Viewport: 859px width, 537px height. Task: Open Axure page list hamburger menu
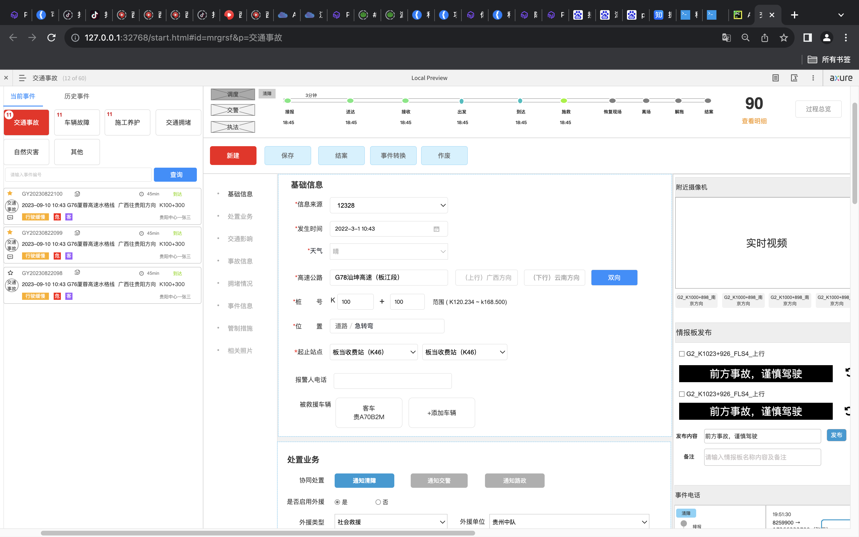(x=22, y=78)
